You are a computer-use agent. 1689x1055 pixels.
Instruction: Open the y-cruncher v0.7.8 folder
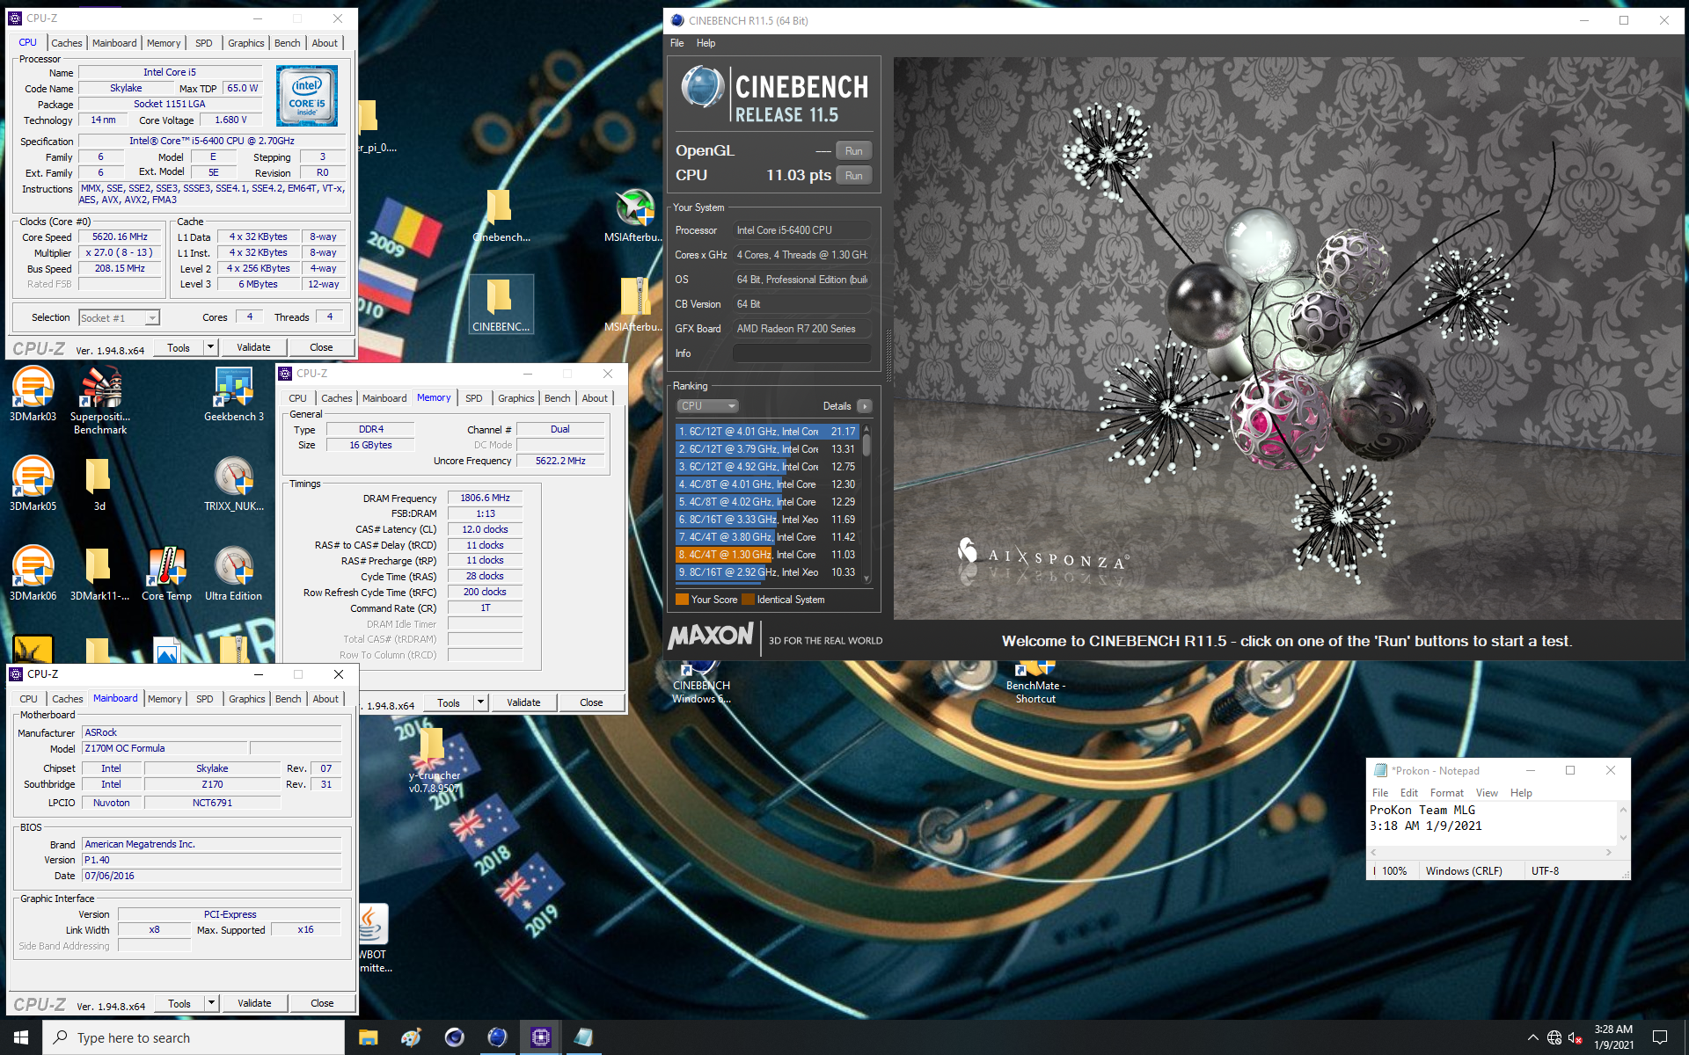tap(434, 760)
